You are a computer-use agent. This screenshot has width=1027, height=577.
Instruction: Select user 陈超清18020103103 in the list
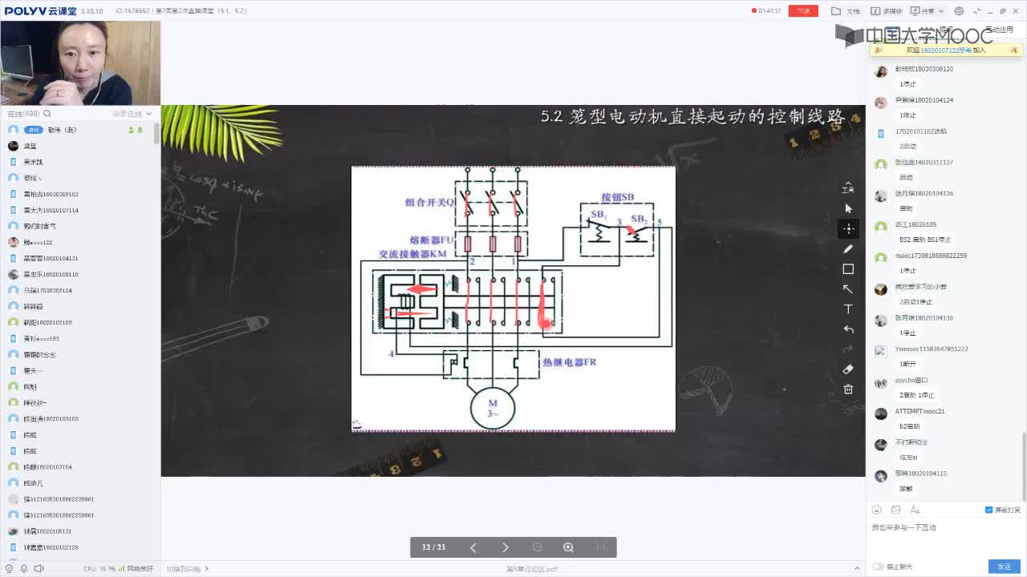51,419
